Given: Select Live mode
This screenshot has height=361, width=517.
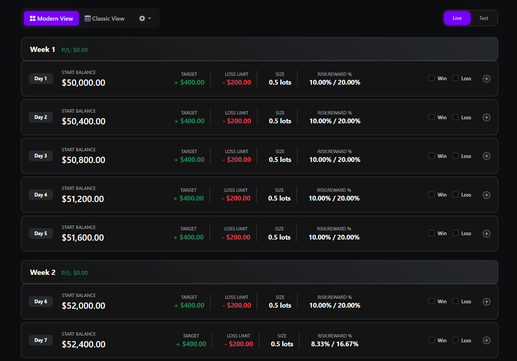Looking at the screenshot, I should coord(457,18).
